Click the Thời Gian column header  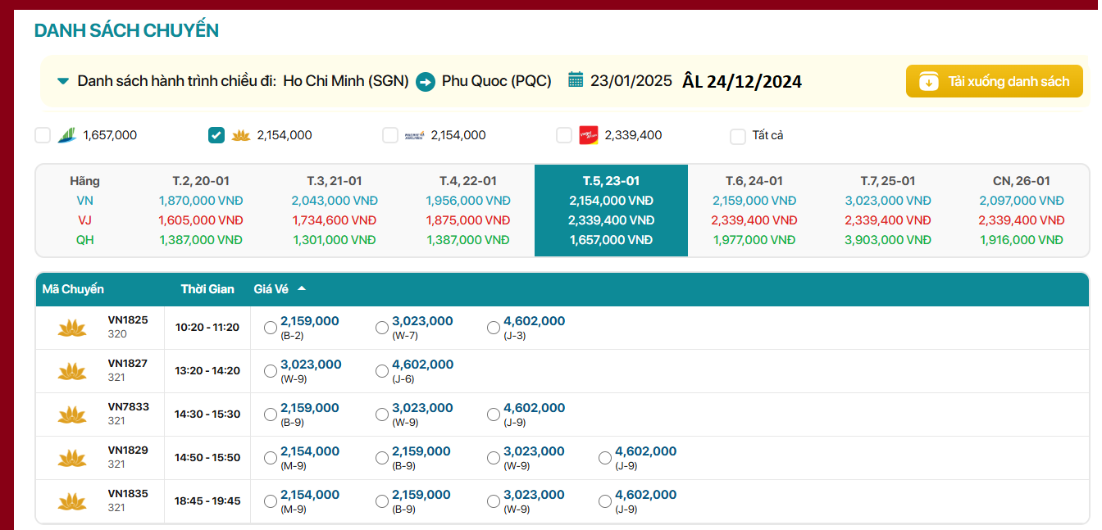[x=207, y=289]
